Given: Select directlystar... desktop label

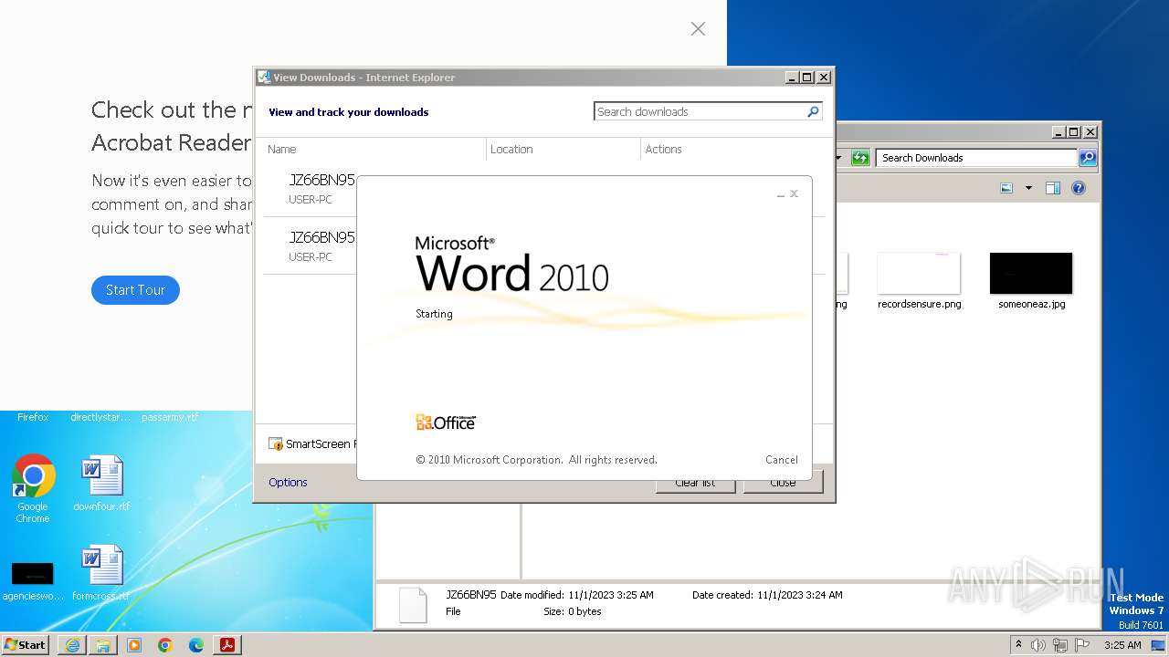Looking at the screenshot, I should (x=100, y=417).
